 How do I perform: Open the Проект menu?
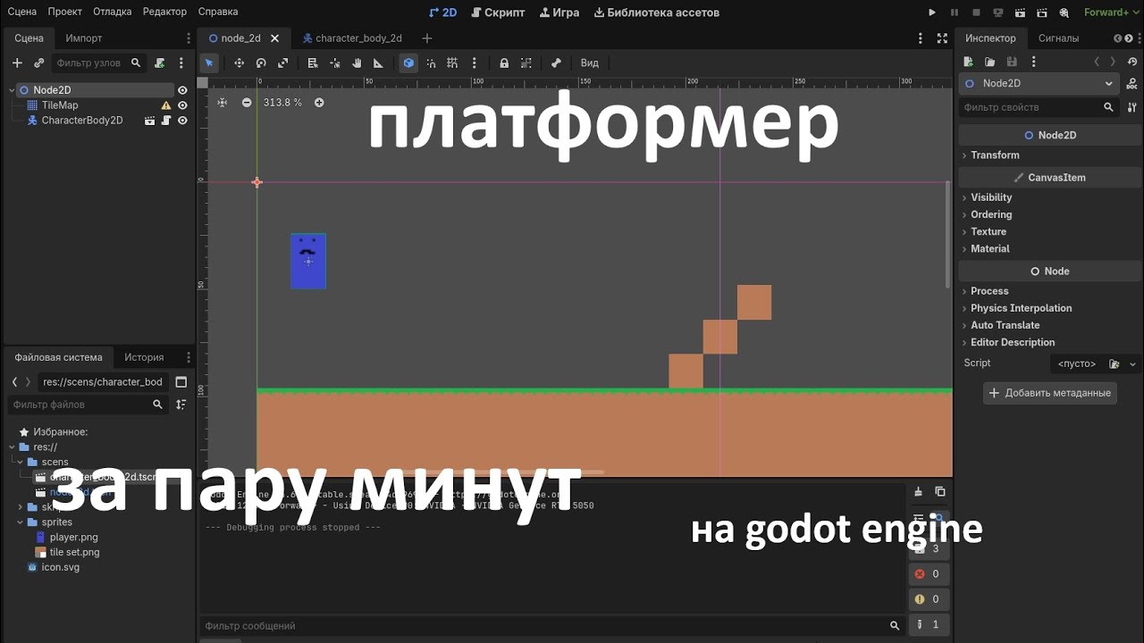[x=65, y=13]
